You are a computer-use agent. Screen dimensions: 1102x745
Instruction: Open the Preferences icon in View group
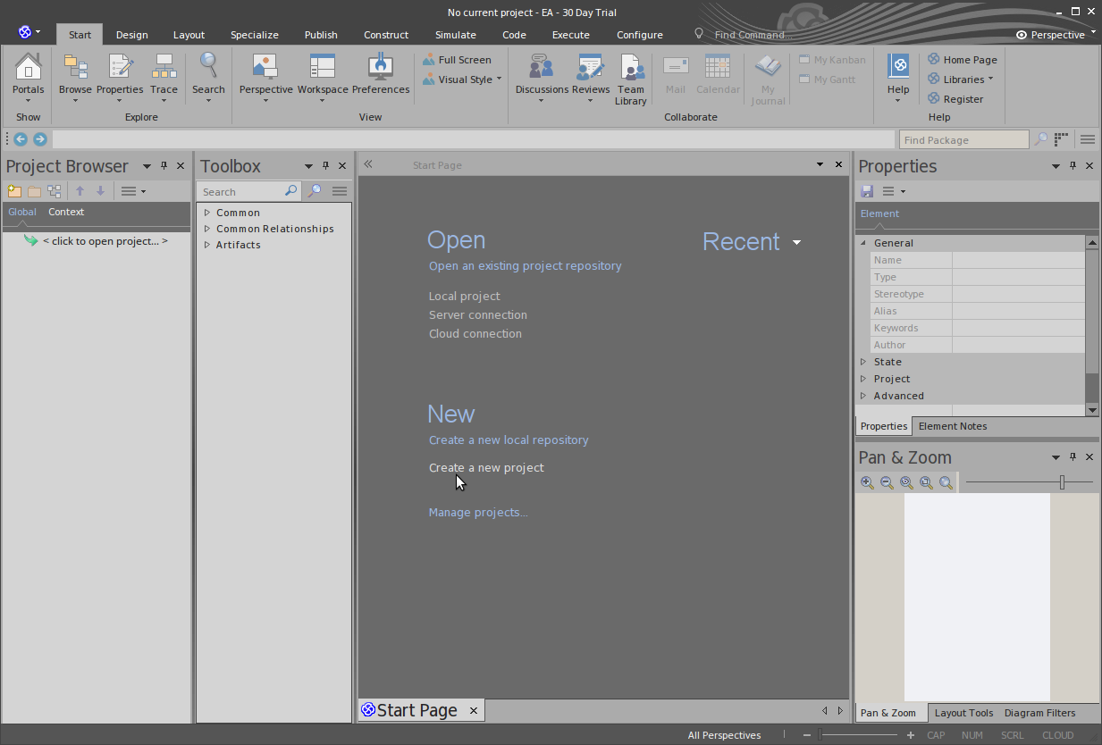[x=381, y=68]
